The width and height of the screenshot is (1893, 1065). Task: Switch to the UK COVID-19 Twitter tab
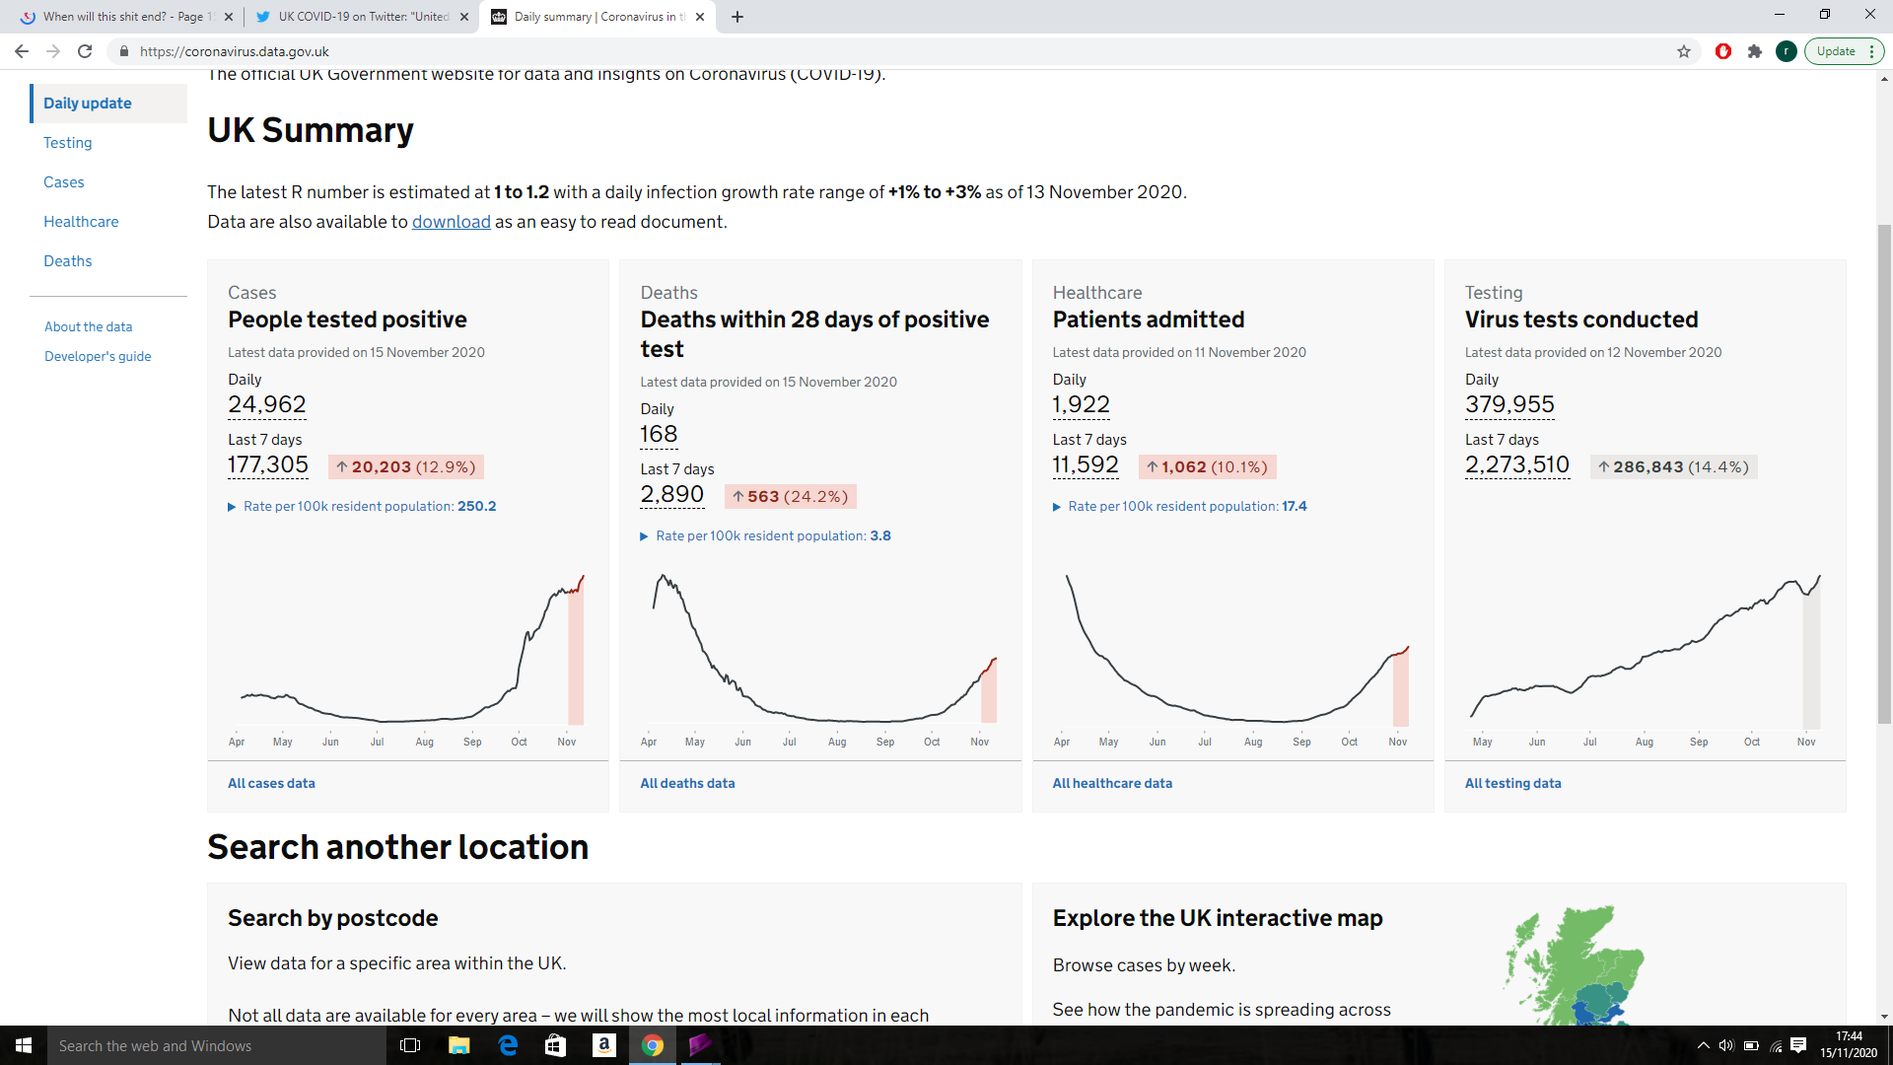click(x=357, y=17)
